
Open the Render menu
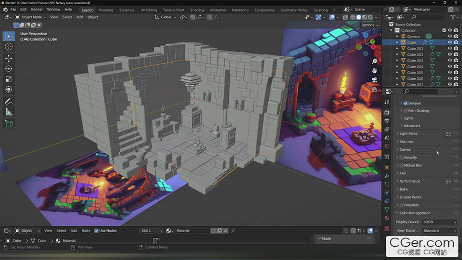pyautogui.click(x=37, y=9)
